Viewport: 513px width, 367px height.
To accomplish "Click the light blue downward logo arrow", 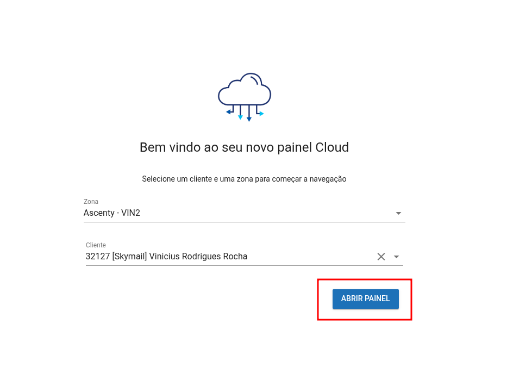I will [x=240, y=117].
